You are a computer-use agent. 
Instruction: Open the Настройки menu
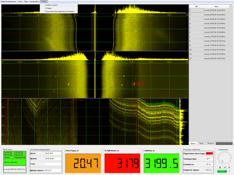(x=34, y=1)
